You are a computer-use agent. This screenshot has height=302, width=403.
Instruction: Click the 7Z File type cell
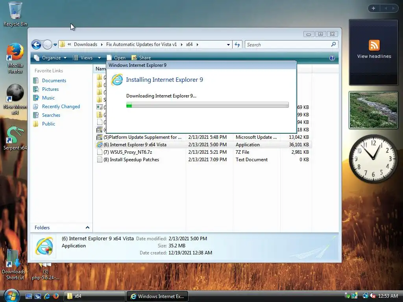pyautogui.click(x=242, y=152)
